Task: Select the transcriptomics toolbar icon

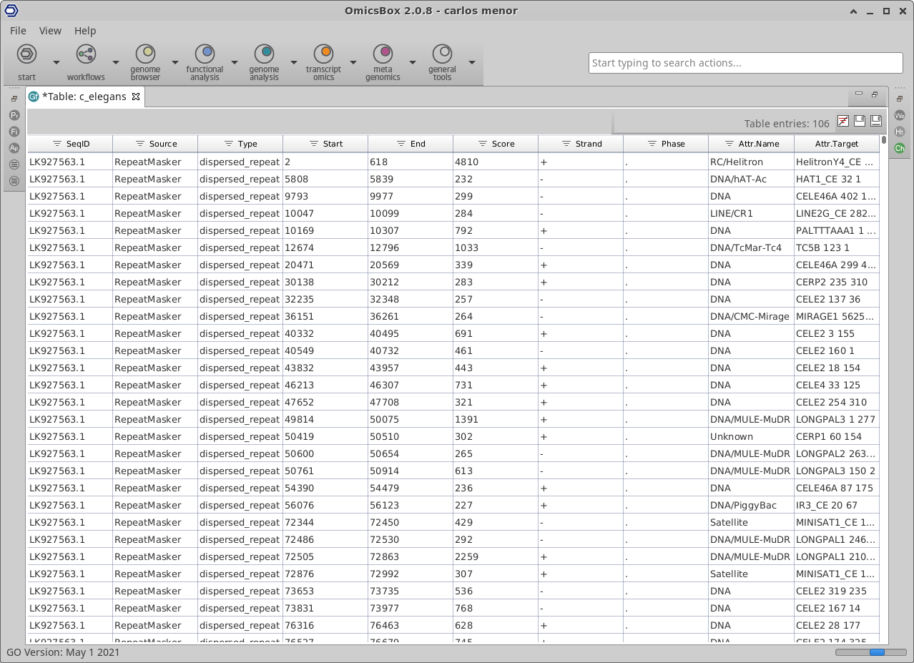Action: coord(324,55)
